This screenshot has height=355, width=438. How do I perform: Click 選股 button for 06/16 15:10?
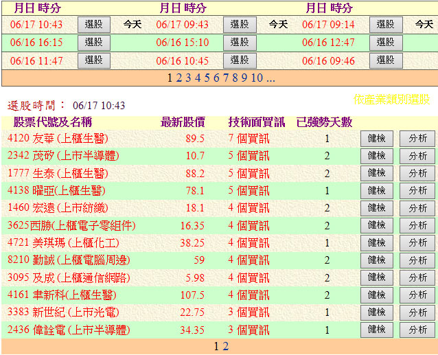pos(240,43)
